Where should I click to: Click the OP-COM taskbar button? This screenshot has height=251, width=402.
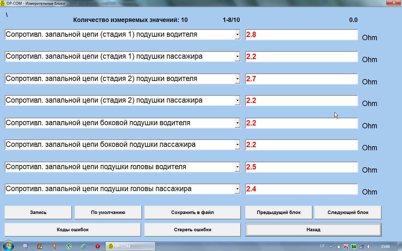(x=130, y=246)
